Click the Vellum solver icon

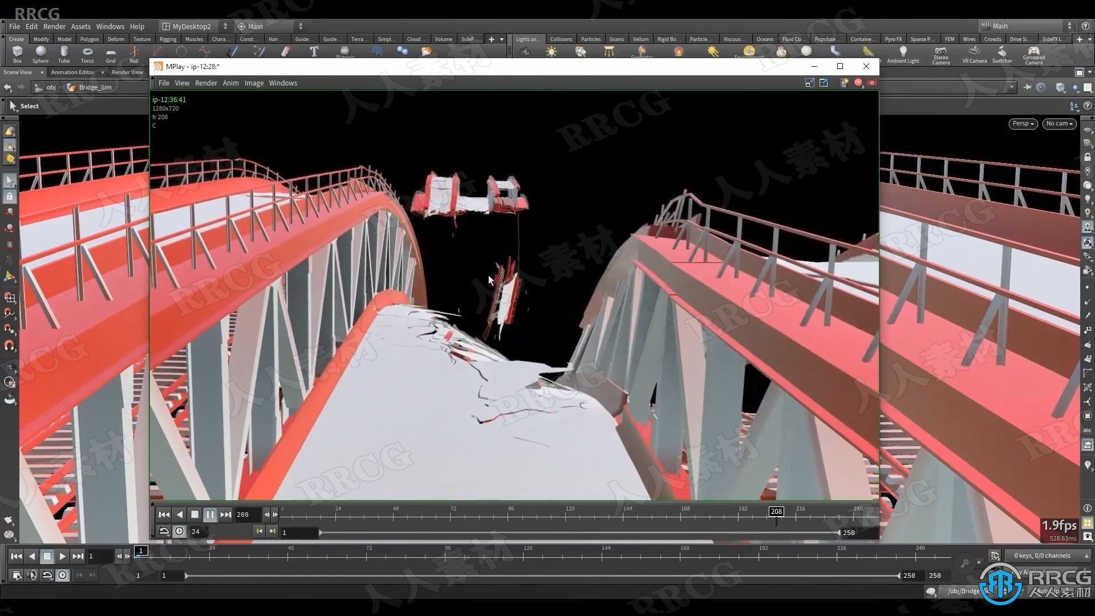640,39
